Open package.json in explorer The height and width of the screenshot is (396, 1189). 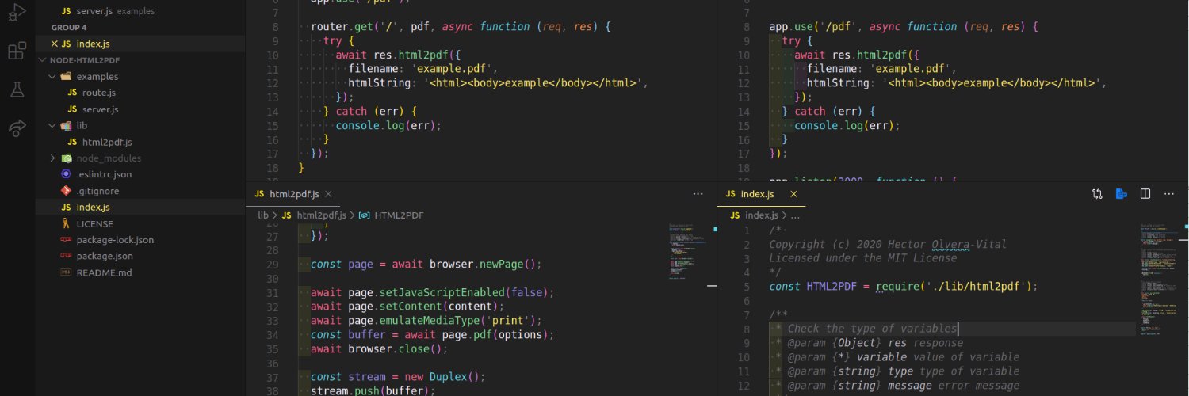coord(105,256)
